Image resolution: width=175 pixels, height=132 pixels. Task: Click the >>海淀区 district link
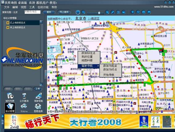pyautogui.click(x=94, y=19)
